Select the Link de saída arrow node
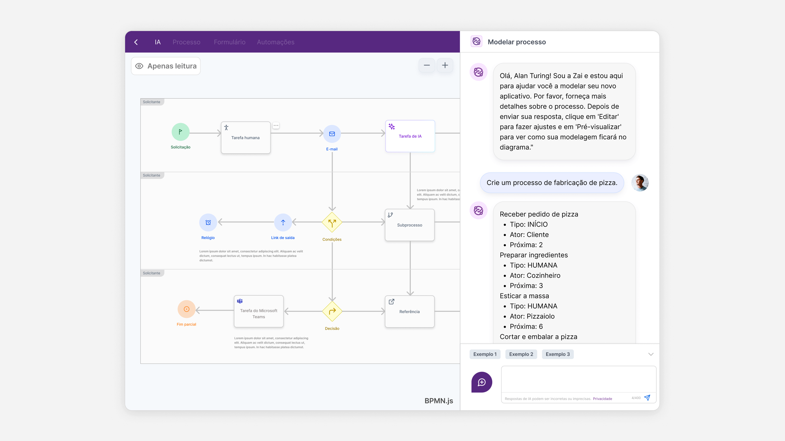785x441 pixels. pyautogui.click(x=283, y=222)
